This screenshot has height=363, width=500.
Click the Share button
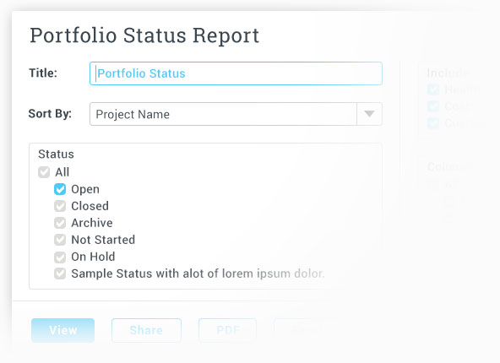[x=146, y=330]
